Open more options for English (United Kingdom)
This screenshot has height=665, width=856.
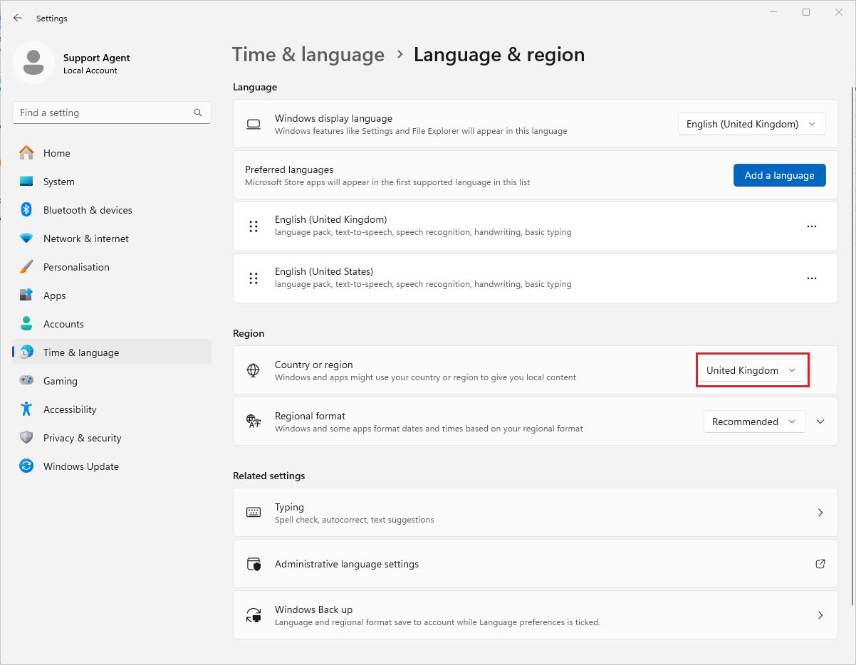pyautogui.click(x=811, y=226)
